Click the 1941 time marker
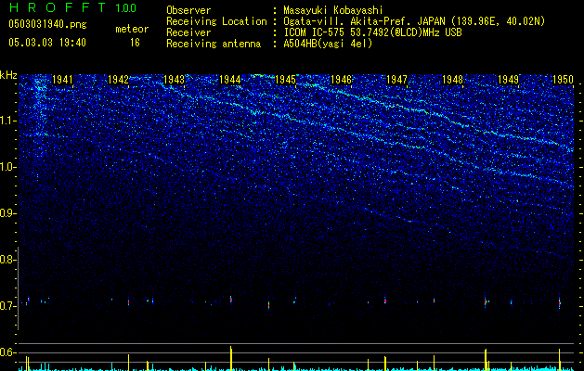 click(62, 80)
